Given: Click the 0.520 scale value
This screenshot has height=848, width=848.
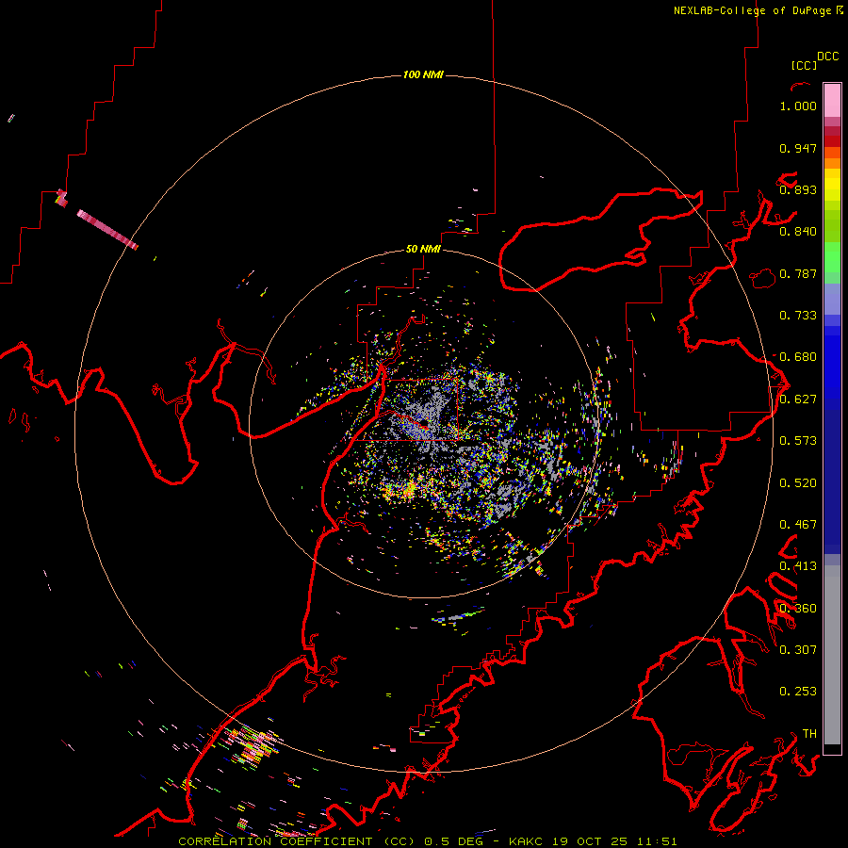Looking at the screenshot, I should [798, 483].
